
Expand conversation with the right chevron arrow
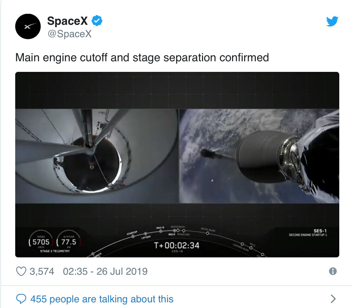click(333, 299)
